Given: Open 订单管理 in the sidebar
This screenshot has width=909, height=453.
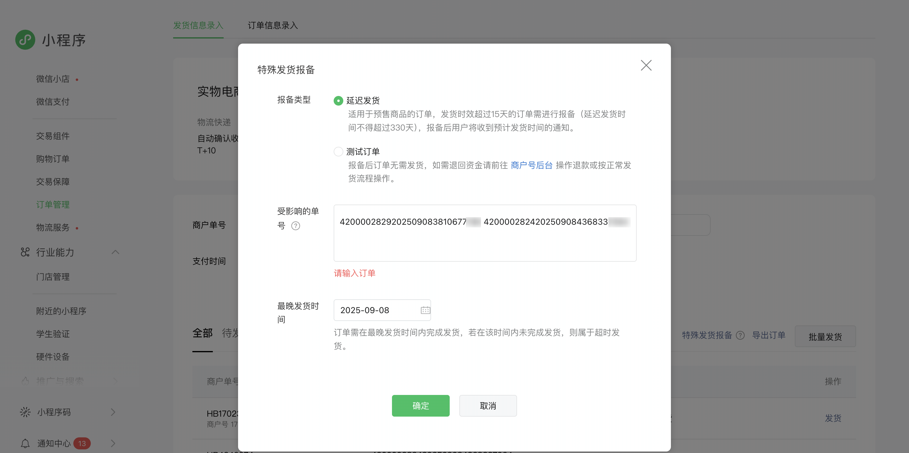Looking at the screenshot, I should [53, 205].
